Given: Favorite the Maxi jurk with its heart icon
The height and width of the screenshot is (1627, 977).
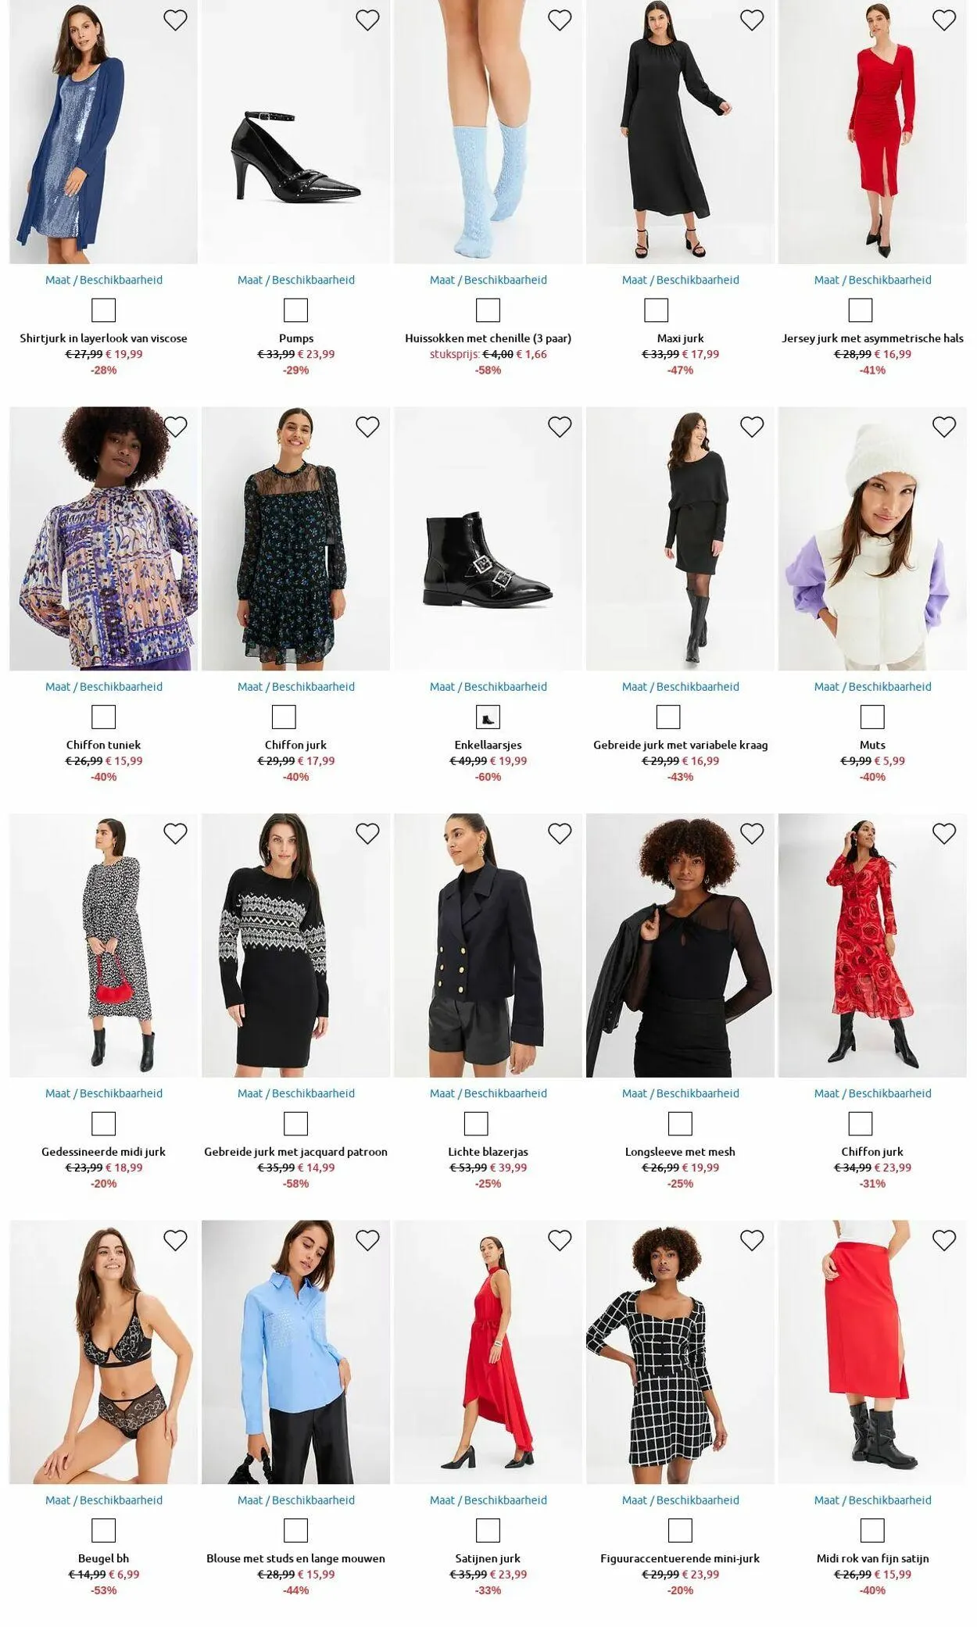Looking at the screenshot, I should (x=752, y=20).
